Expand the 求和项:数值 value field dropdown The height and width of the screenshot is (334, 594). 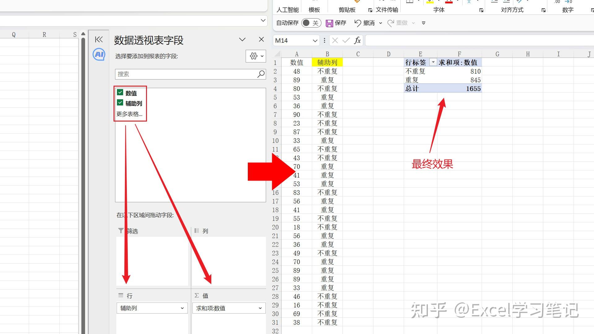(x=260, y=308)
